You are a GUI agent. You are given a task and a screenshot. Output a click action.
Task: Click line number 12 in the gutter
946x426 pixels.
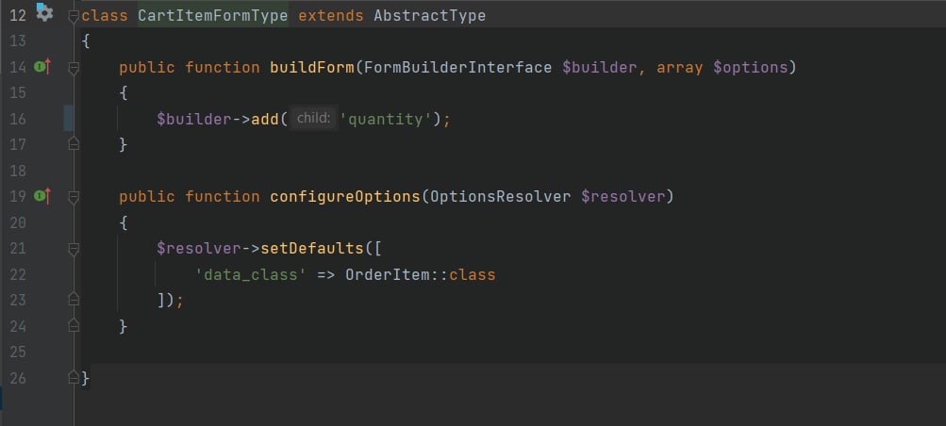18,16
